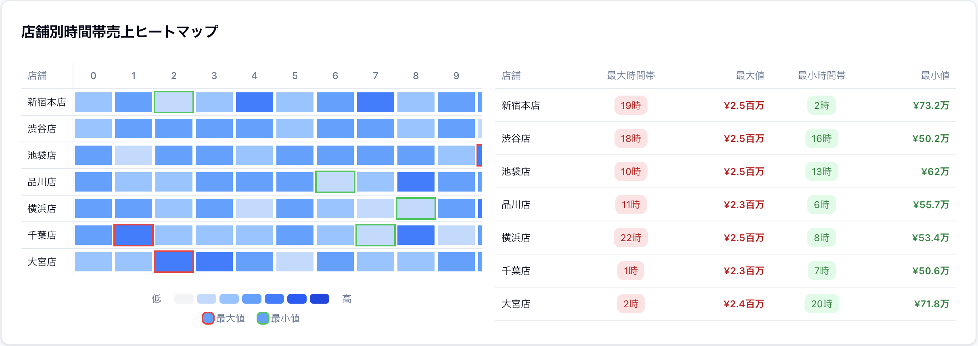
Task: Click ¥62万 minimum value for 池袋店
Action: tap(935, 171)
